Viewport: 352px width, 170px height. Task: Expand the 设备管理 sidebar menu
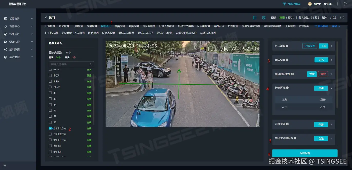pyautogui.click(x=32, y=42)
